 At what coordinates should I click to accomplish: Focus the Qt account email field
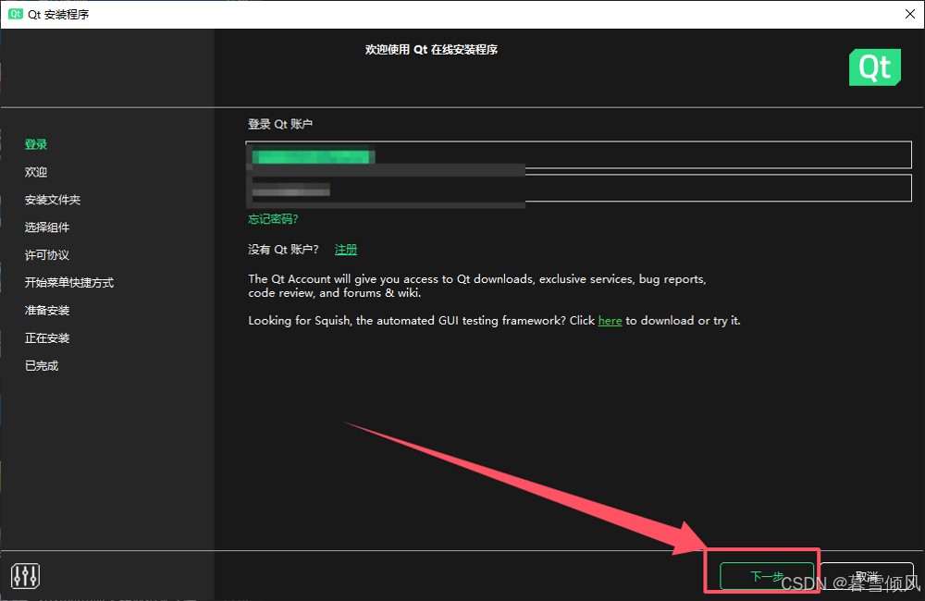(579, 155)
